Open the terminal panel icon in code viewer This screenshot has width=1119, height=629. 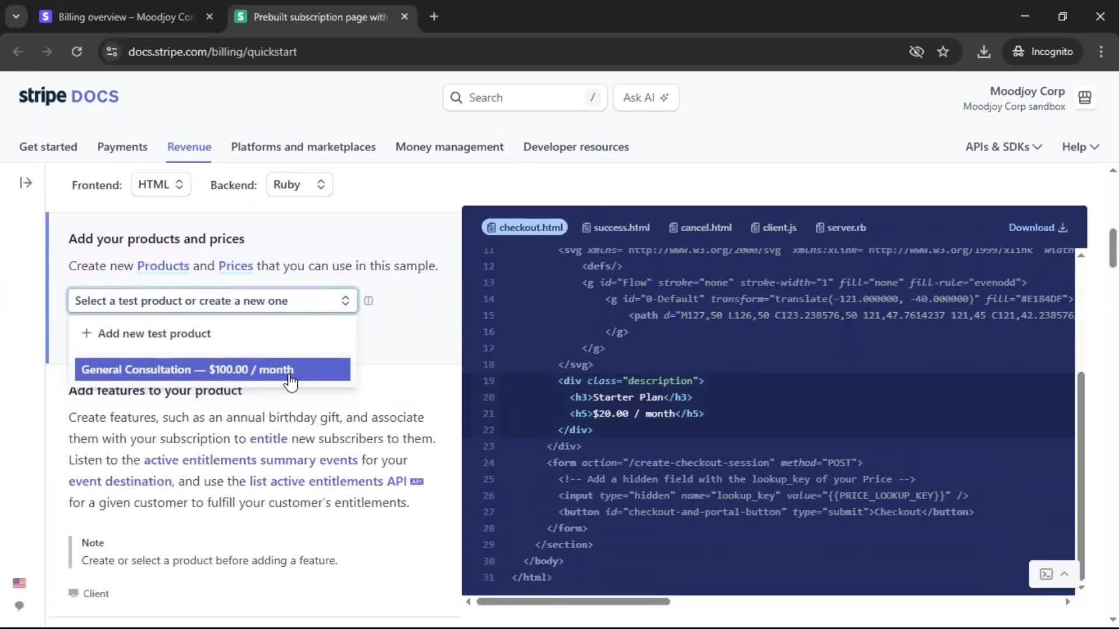tap(1046, 574)
